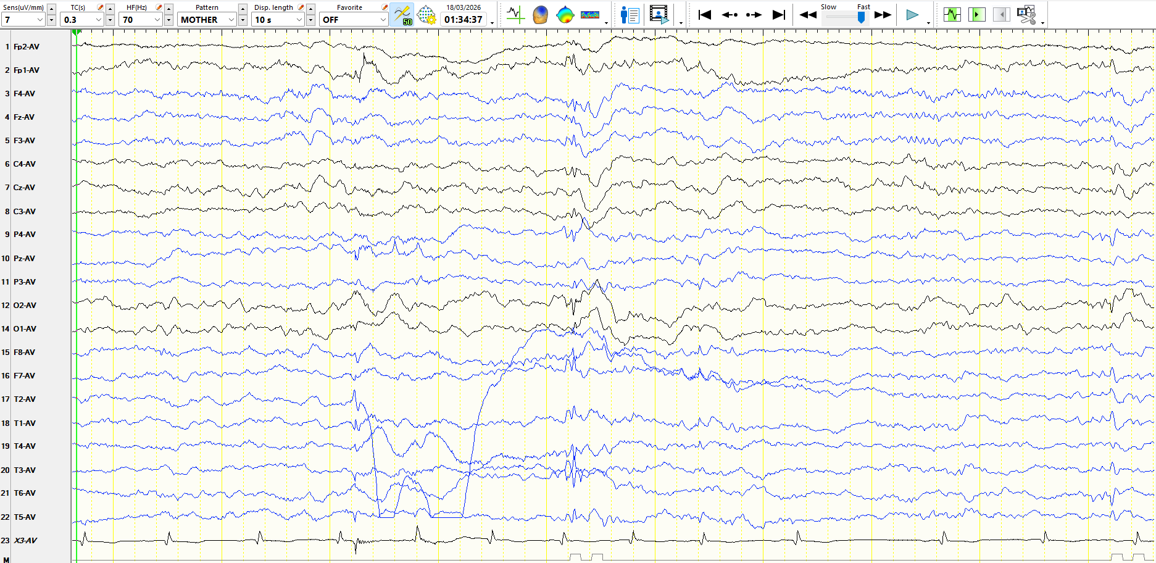Screen dimensions: 1156x563
Task: Expand the arrow beside the video icon
Action: (681, 23)
